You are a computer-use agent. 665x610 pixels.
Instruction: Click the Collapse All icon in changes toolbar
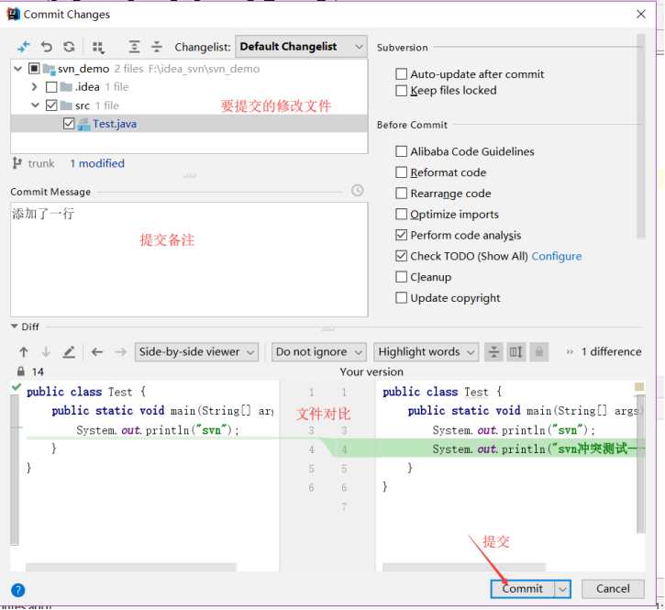point(157,47)
